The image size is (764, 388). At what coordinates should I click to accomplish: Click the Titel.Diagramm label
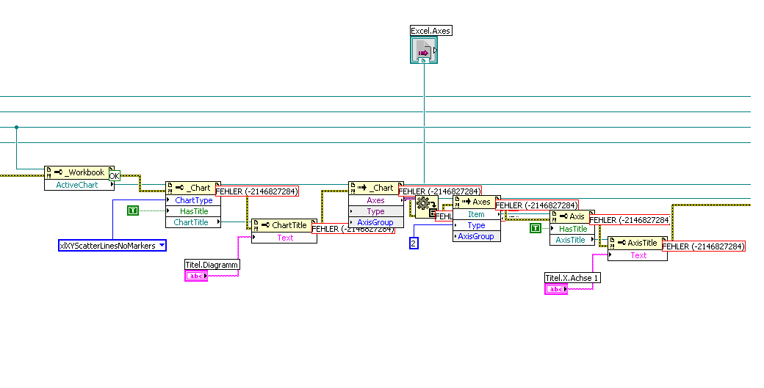tap(212, 265)
